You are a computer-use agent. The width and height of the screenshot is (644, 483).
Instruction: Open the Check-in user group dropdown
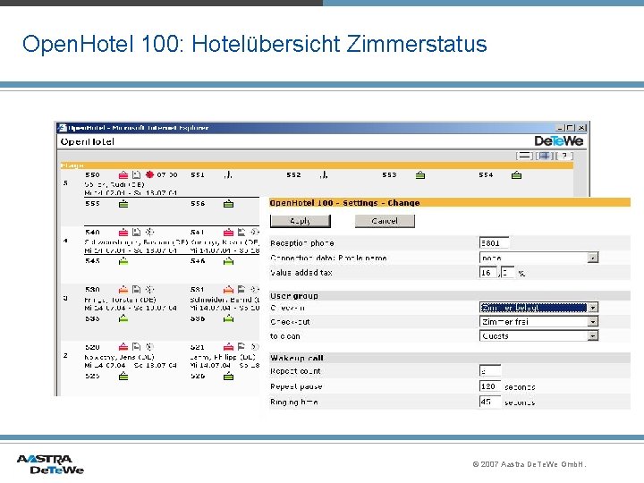click(593, 308)
